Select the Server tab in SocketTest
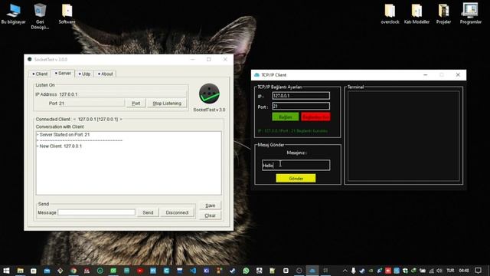This screenshot has width=490, height=276. point(63,74)
